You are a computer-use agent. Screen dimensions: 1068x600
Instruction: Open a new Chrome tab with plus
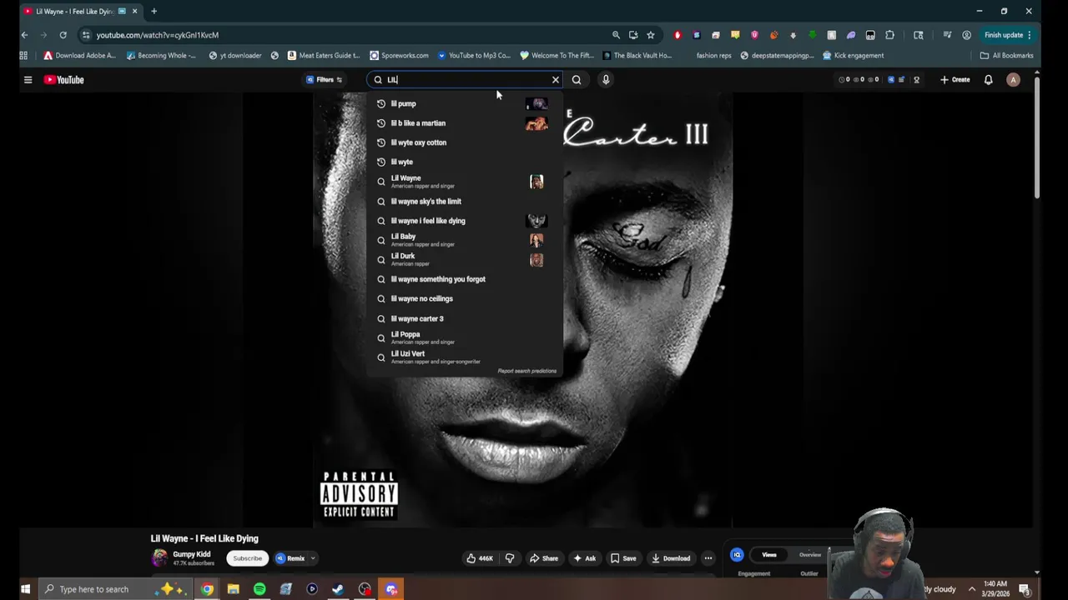[154, 11]
